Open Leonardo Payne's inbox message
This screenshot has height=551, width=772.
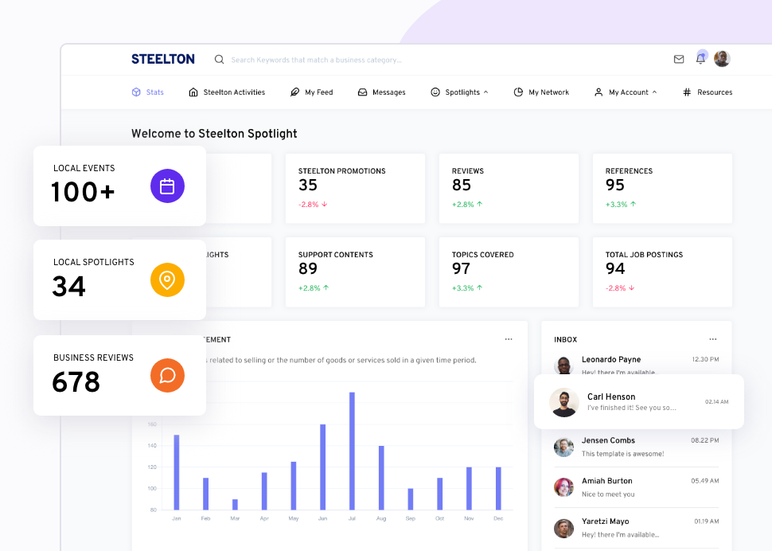[636, 365]
